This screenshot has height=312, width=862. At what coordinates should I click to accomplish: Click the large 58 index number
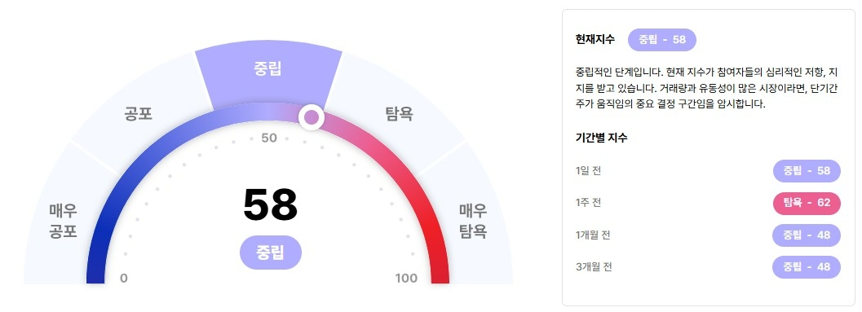[x=270, y=204]
